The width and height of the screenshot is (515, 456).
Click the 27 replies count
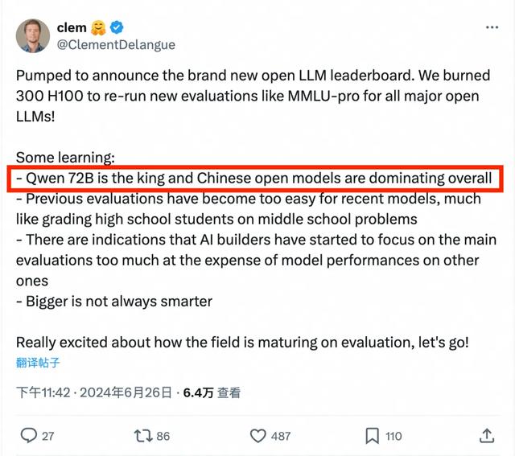click(x=48, y=436)
